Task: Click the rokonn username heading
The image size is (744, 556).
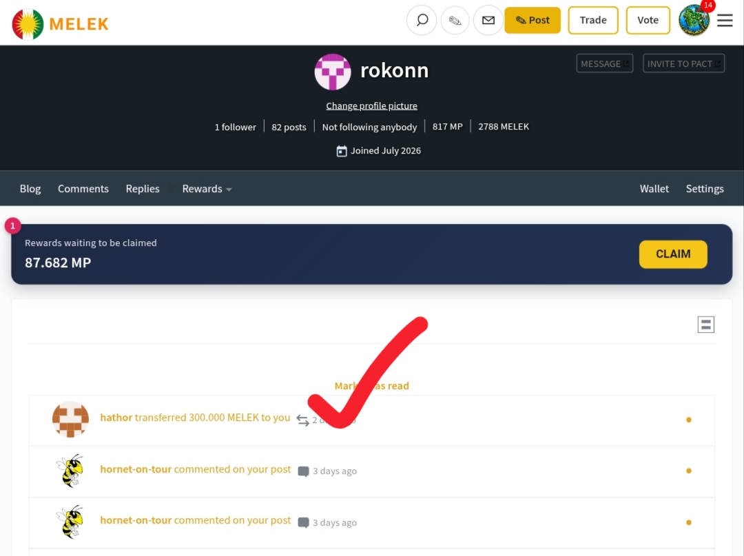Action: (x=394, y=70)
